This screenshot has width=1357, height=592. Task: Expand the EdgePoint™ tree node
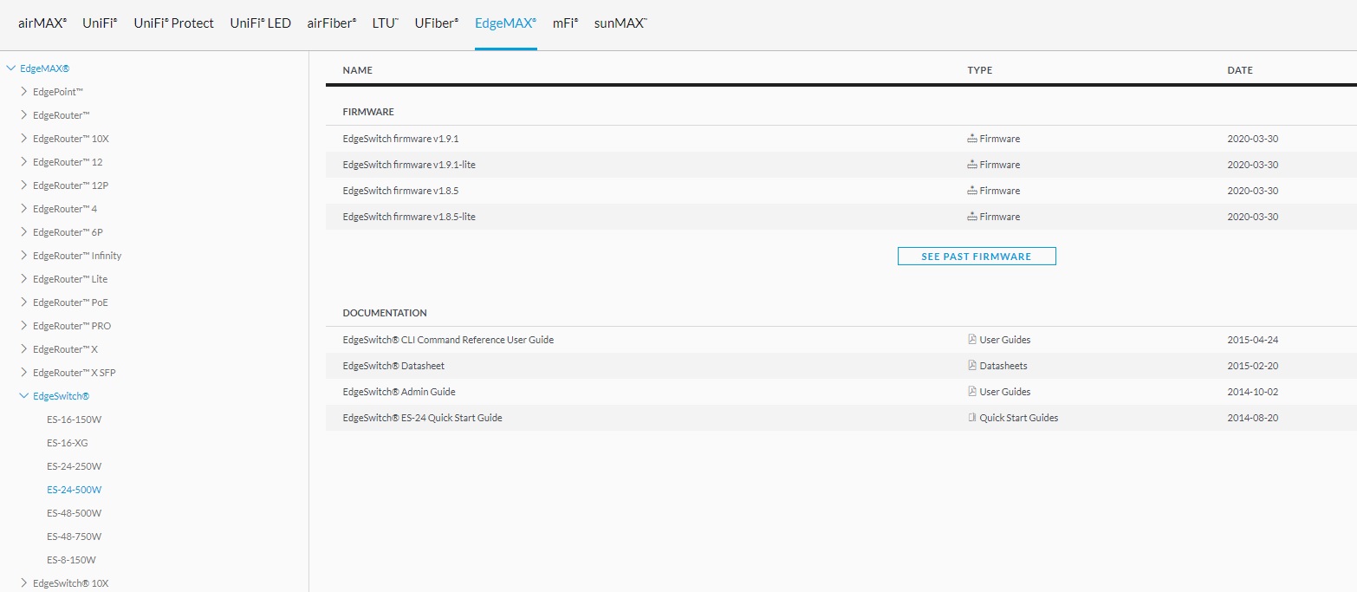click(24, 91)
